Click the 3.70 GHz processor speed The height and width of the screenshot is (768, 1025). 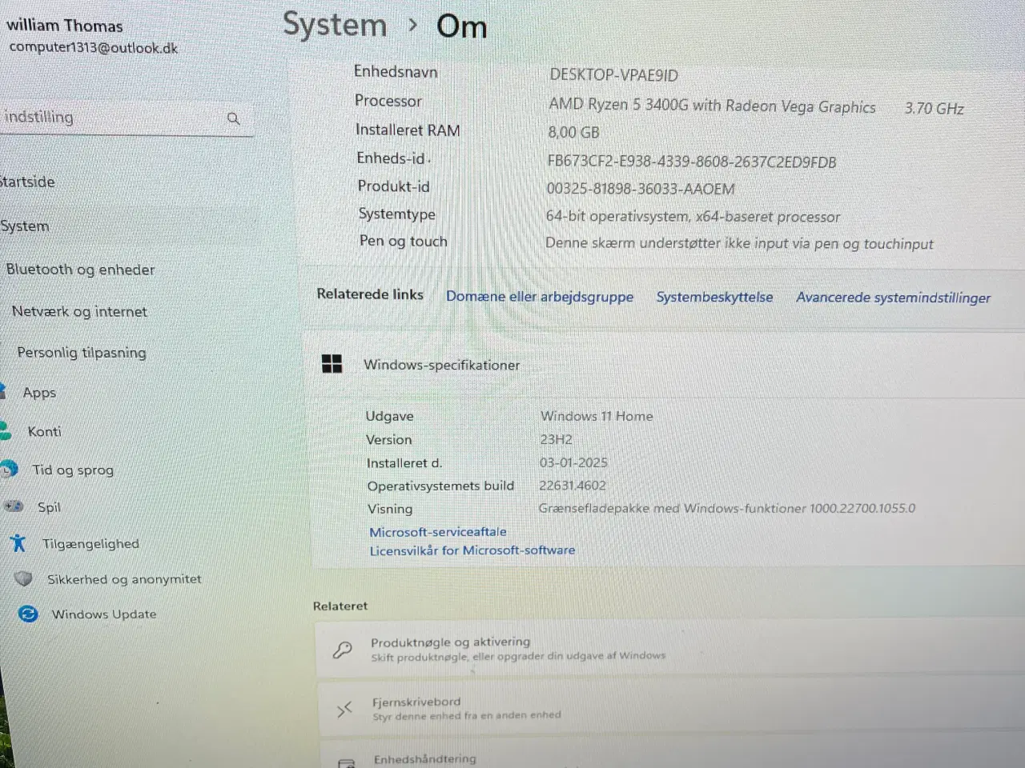point(935,108)
